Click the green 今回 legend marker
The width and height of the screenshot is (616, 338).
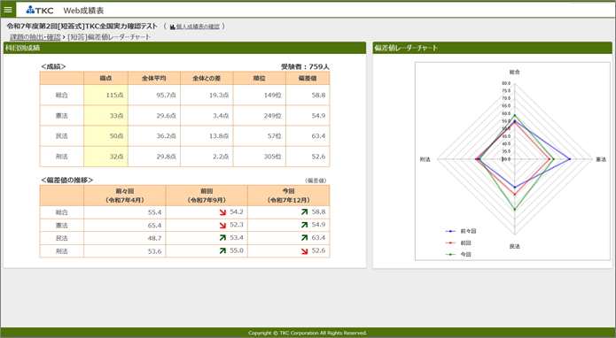(x=450, y=255)
